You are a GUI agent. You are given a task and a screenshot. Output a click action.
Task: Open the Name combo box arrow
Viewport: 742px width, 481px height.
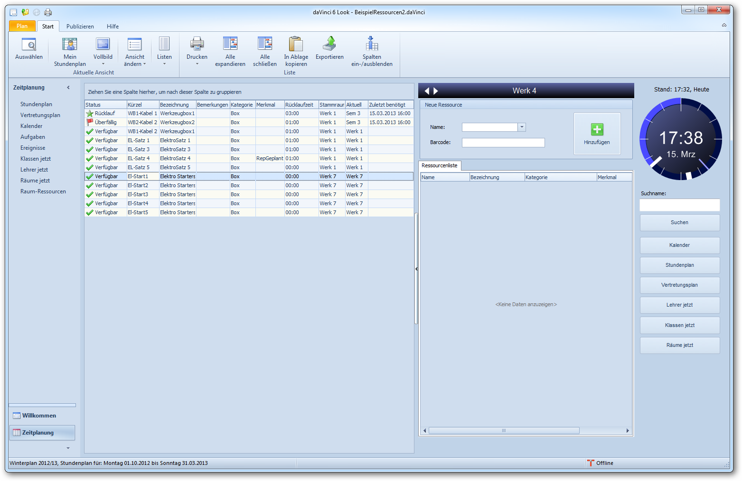522,127
